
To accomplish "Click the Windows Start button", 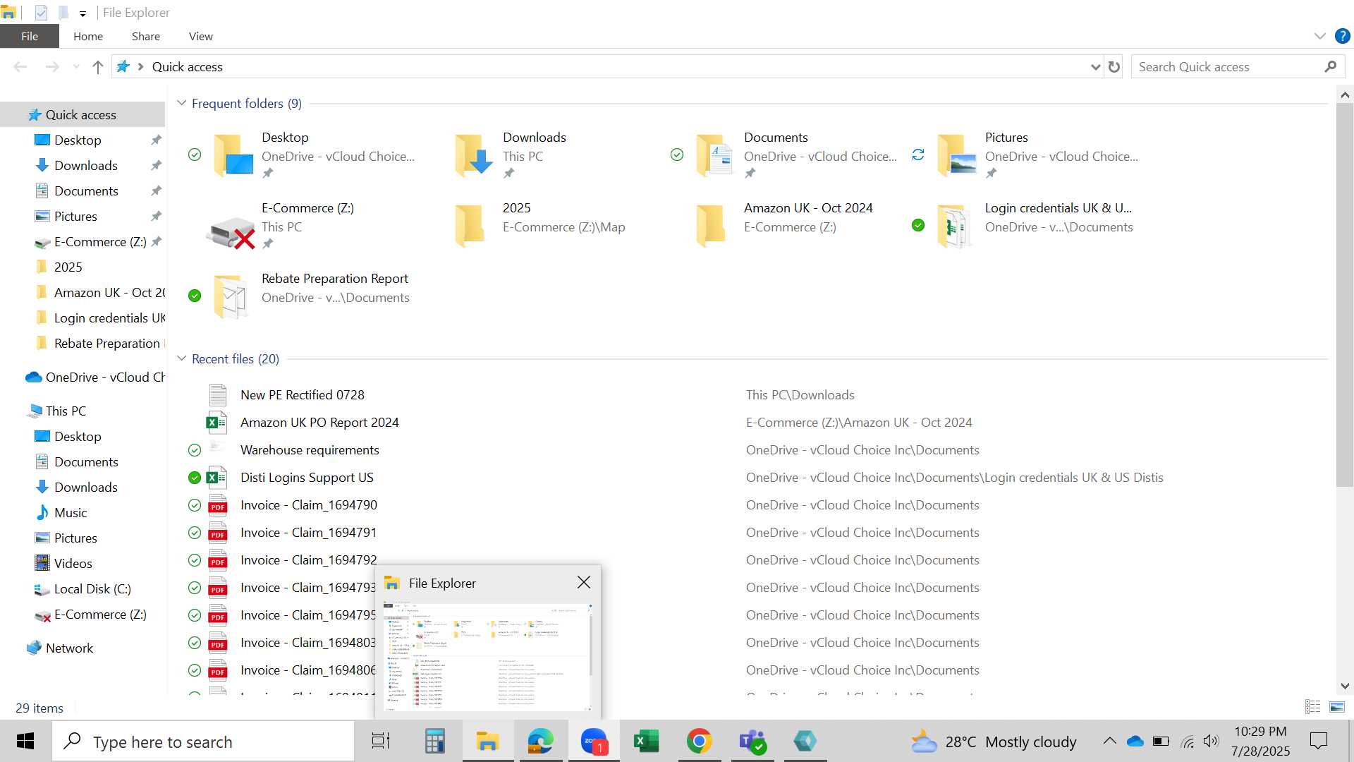I will [25, 741].
